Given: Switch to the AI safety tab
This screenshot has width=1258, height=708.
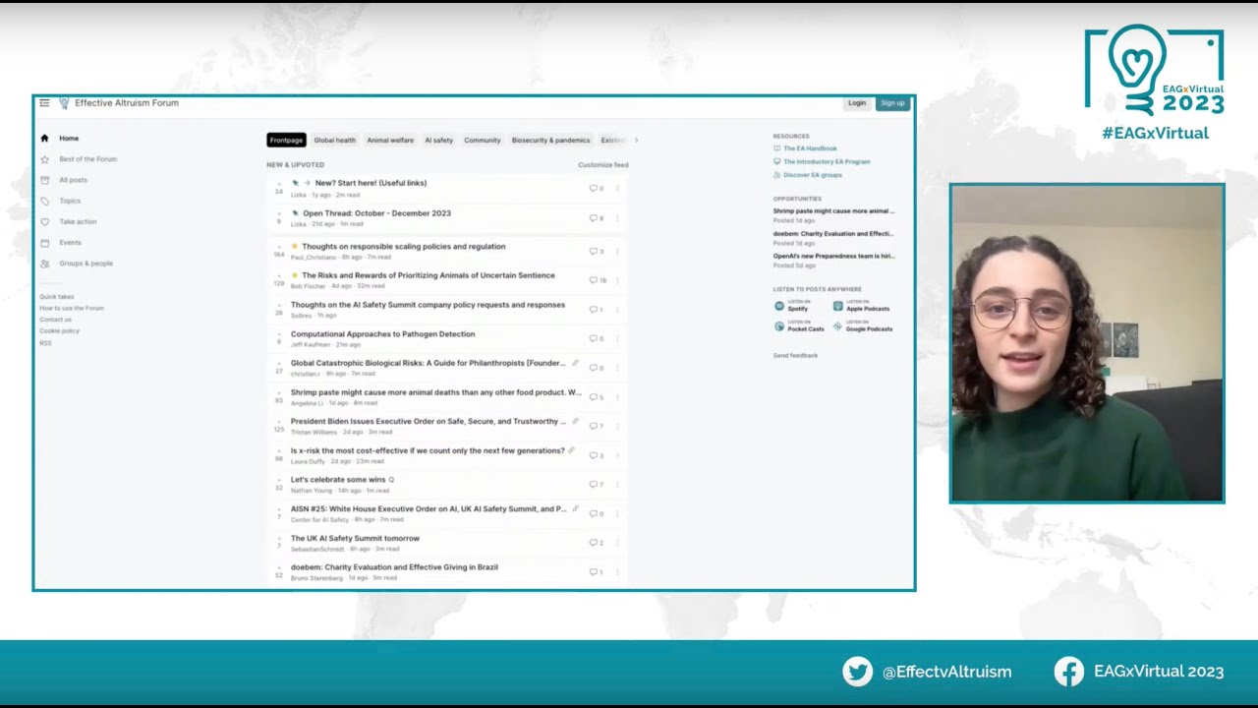Looking at the screenshot, I should click(x=438, y=141).
